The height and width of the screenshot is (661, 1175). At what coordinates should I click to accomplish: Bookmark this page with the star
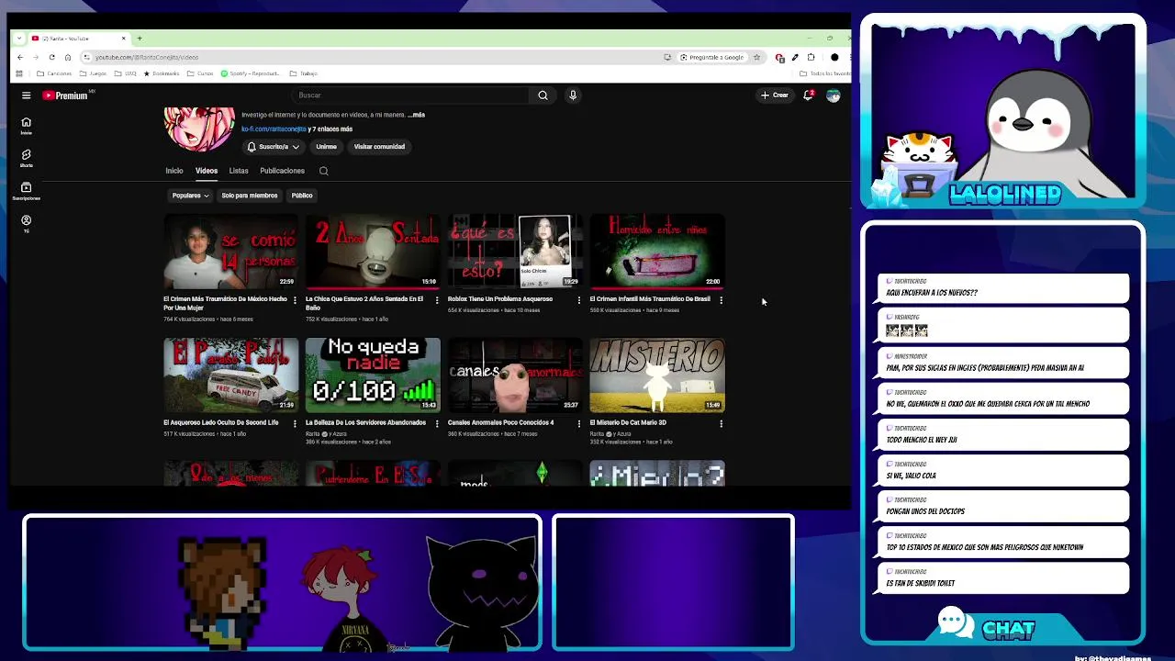pos(756,57)
